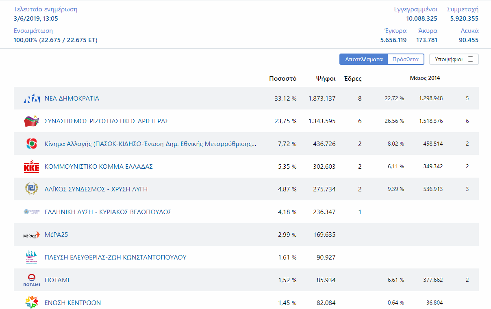Viewport: 491px width, 309px height.
Task: Click the last update date 3/6/2019, 13:05
Action: point(36,19)
